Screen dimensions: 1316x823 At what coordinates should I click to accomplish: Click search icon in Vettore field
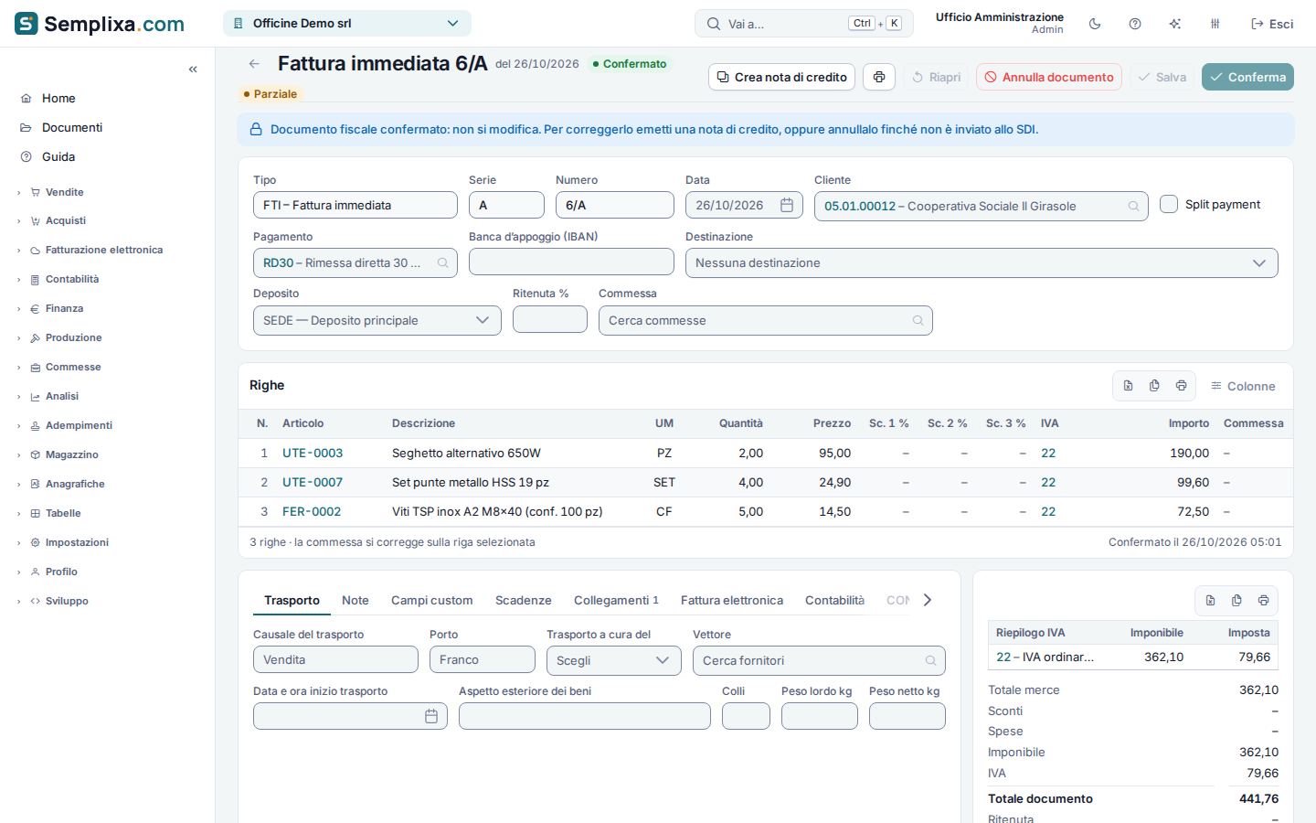(x=930, y=661)
